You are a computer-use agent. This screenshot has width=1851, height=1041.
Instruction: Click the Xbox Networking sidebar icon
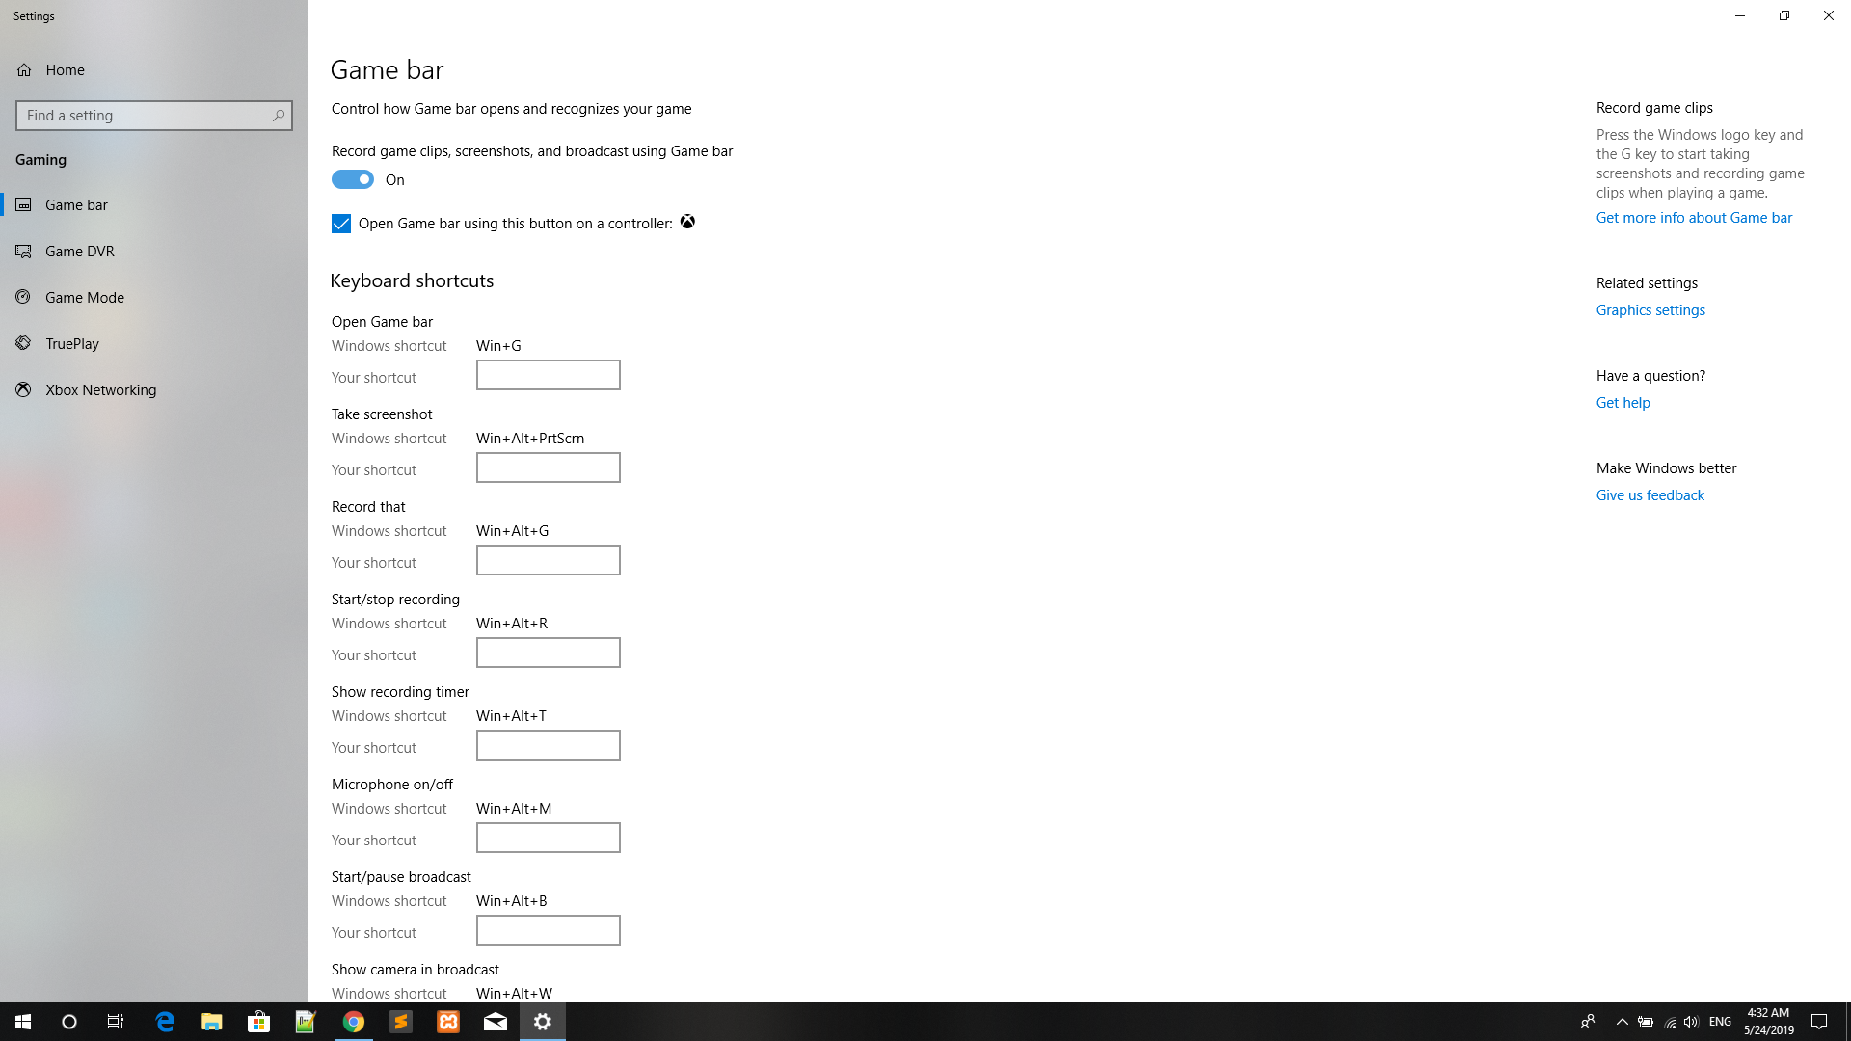24,390
